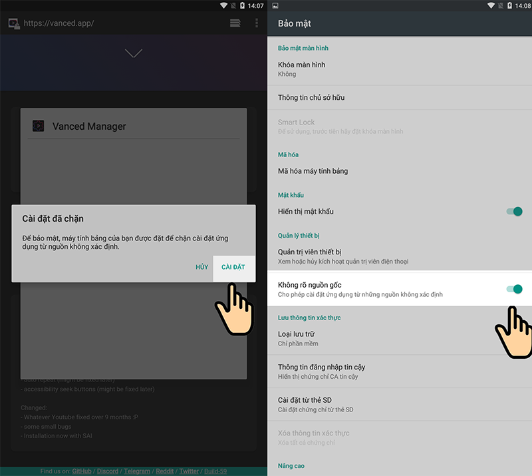Screen dimensions: 532x476
Task: Tap the Mã hóa section header
Action: [x=288, y=154]
